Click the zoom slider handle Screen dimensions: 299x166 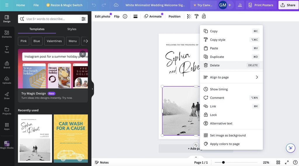(223, 162)
